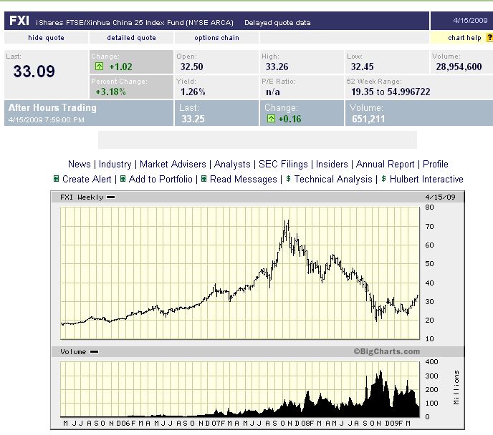Click the chart date label 4/15/09
This screenshot has width=493, height=435.
pyautogui.click(x=440, y=197)
